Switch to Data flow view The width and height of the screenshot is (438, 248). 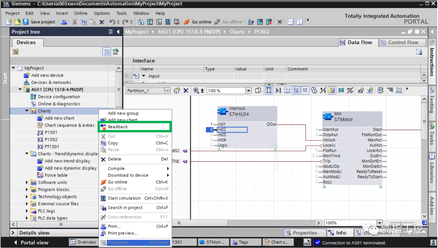[356, 42]
